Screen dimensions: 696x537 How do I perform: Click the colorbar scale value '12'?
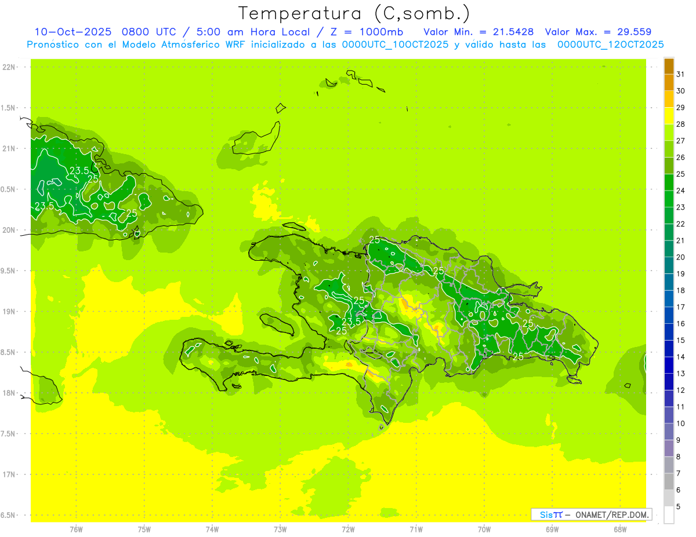point(681,390)
